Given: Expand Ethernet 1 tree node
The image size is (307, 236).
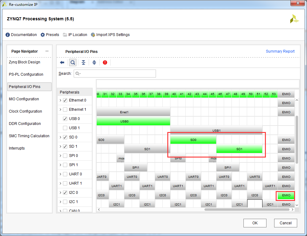Looking at the screenshot, I should click(x=60, y=110).
